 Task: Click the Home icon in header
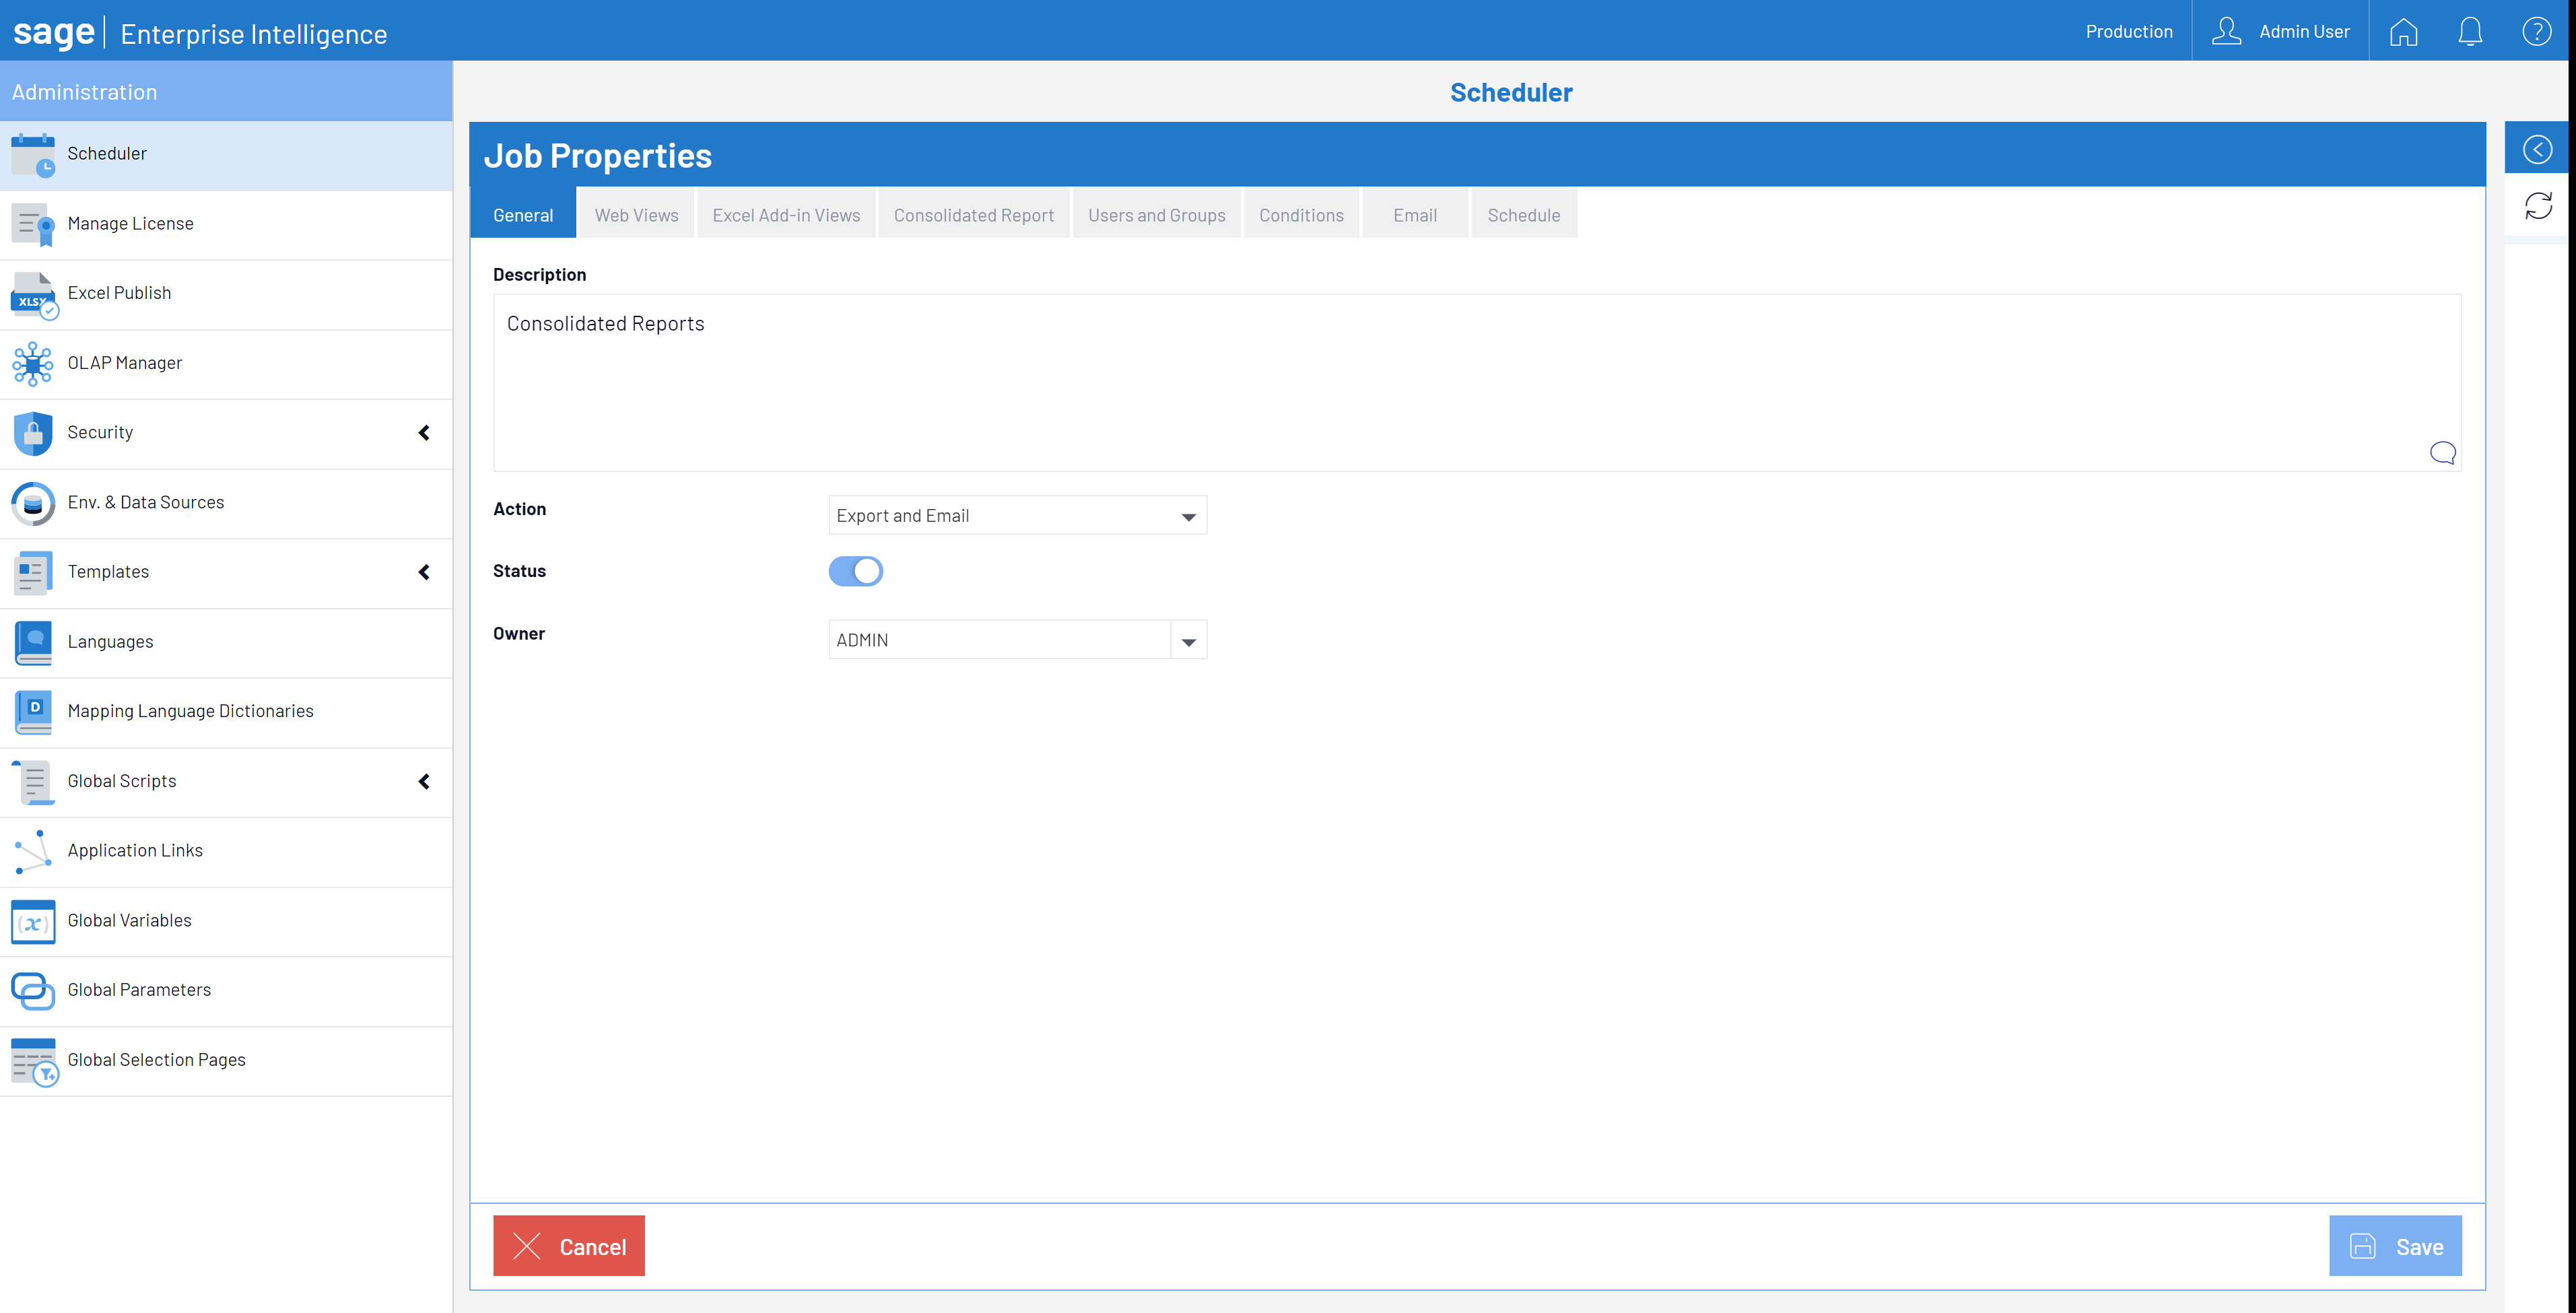tap(2403, 32)
